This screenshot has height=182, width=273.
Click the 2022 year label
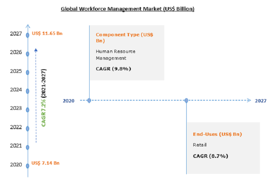(x=16, y=127)
